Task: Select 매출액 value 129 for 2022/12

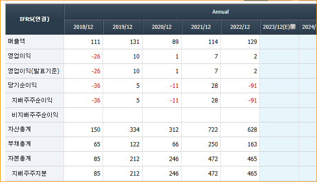Action: click(x=253, y=42)
